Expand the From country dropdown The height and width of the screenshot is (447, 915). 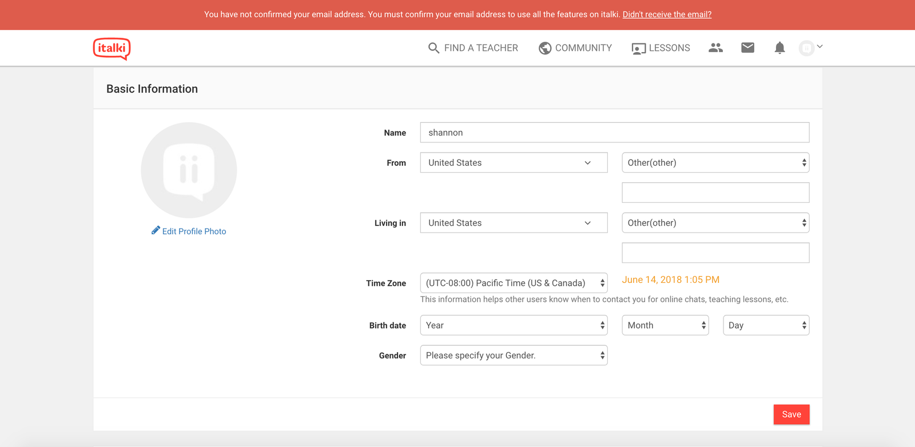(x=514, y=163)
